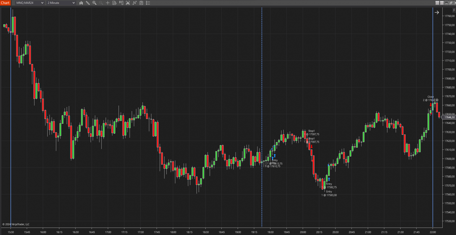The height and width of the screenshot is (235, 456).
Task: Open the Data Box icon
Action: click(115, 3)
